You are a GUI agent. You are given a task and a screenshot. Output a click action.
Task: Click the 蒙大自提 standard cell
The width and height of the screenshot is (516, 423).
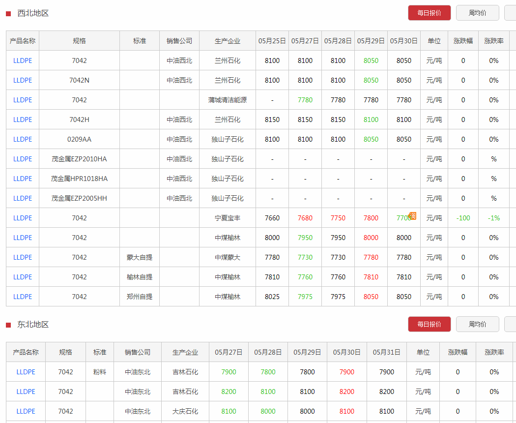pyautogui.click(x=140, y=257)
